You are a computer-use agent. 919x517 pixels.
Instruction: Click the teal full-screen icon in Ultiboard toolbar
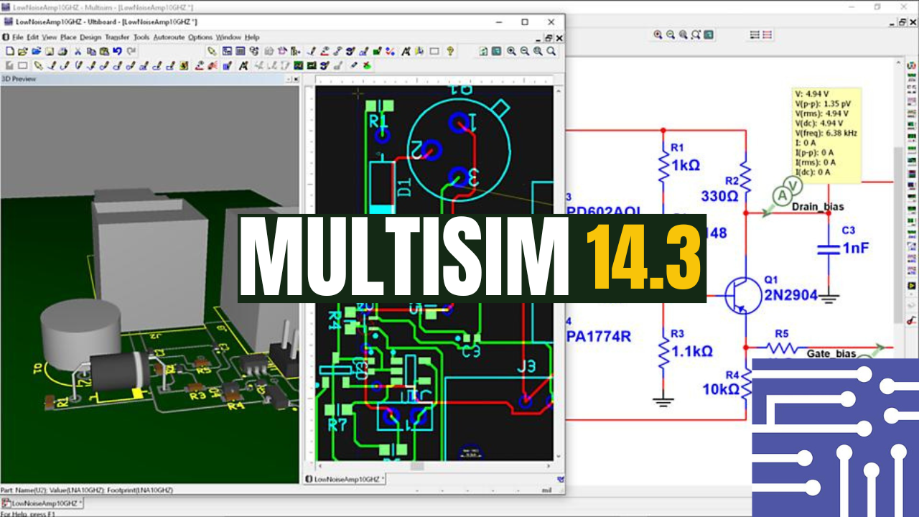(x=496, y=52)
